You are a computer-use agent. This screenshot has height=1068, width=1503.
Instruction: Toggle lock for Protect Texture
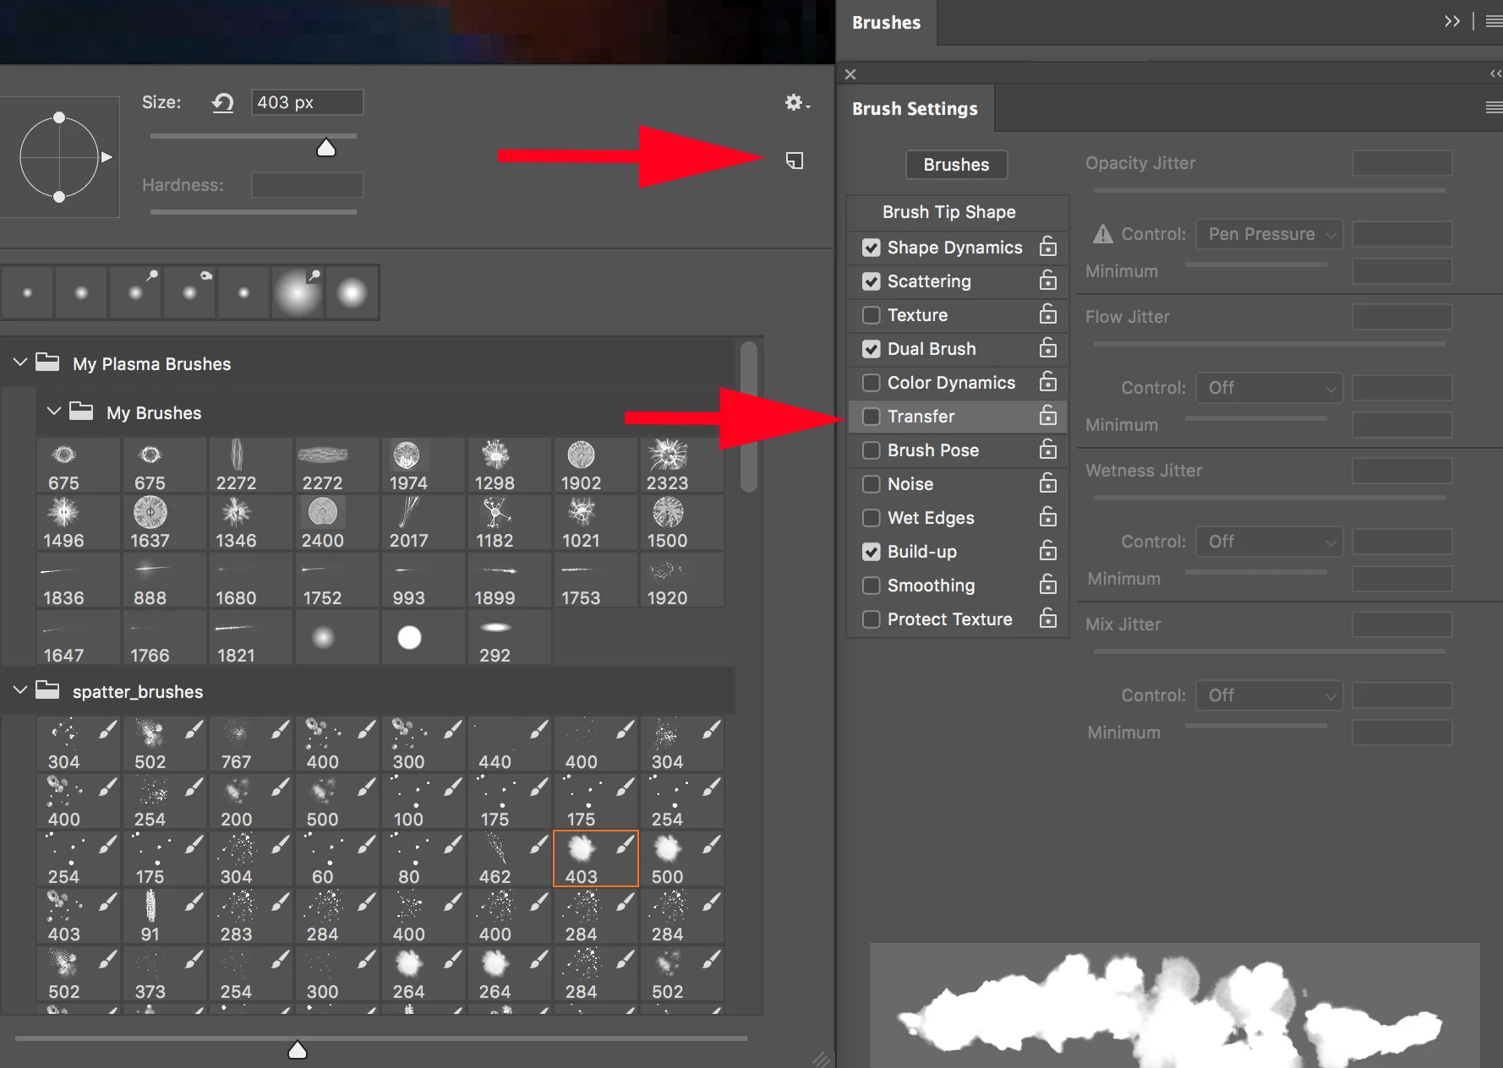click(1048, 618)
